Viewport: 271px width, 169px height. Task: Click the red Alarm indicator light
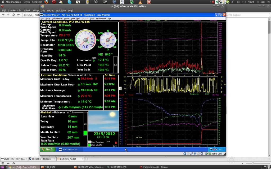tap(116, 143)
